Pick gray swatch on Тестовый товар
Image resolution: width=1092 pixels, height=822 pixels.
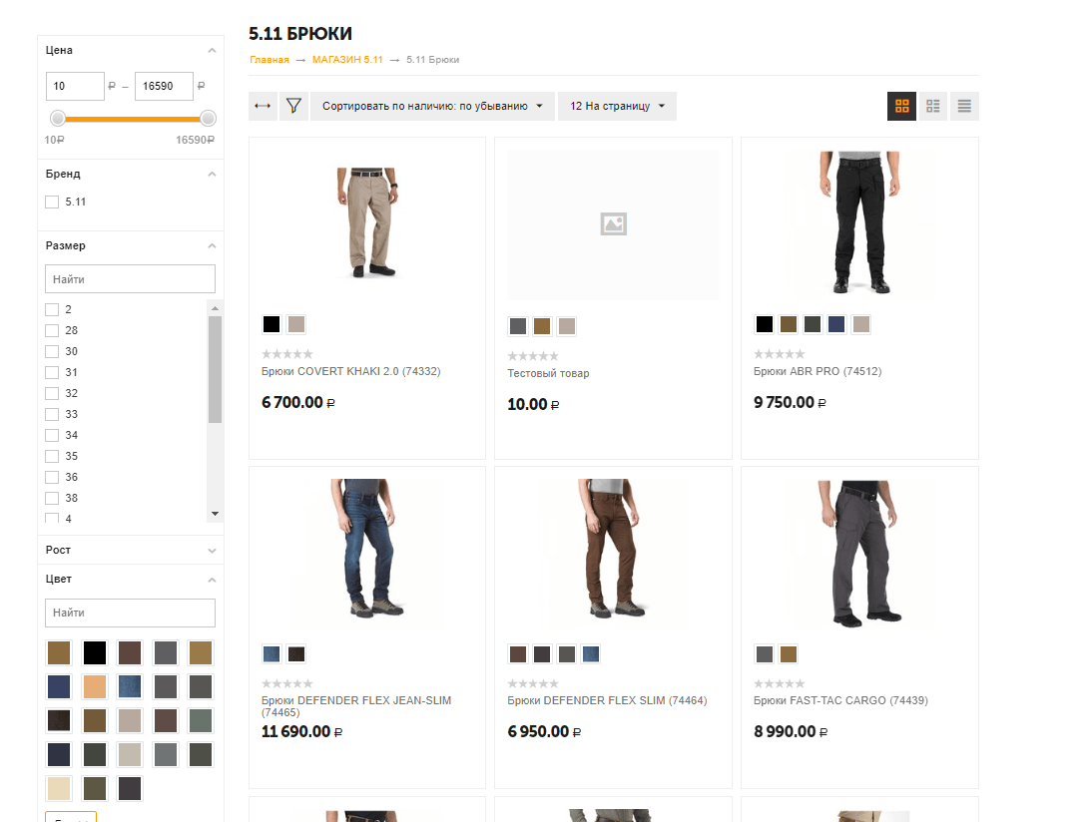(x=518, y=326)
